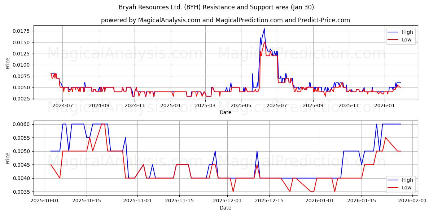Click the 2025-11 x-axis tick label
433x216 pixels.
(349, 105)
